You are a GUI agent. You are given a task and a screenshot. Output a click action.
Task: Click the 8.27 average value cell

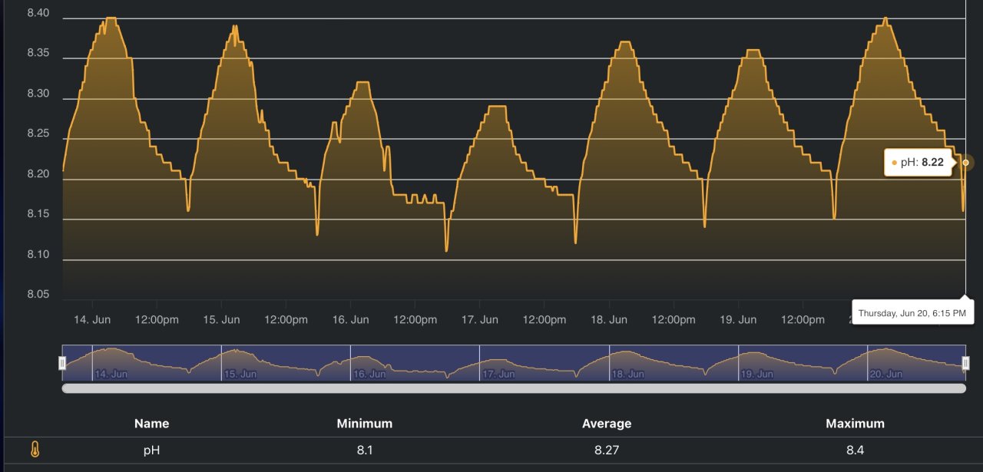[607, 451]
